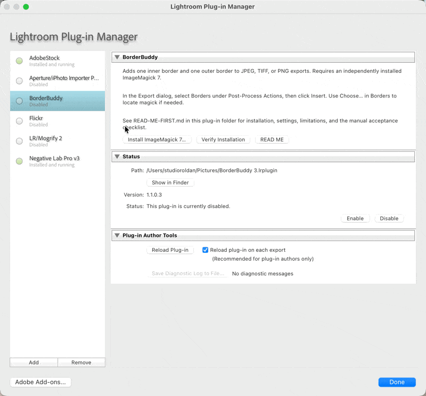Click the LR/Mogrify 2 status indicator
Screen dimensions: 426x396
pyautogui.click(x=19, y=141)
